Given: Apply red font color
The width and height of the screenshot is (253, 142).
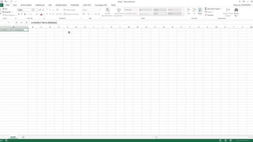Looking at the screenshot, I should click(x=41, y=14).
